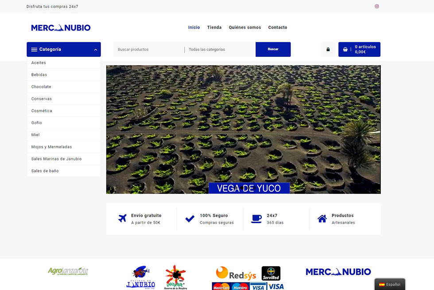Image resolution: width=434 pixels, height=290 pixels.
Task: Open the Sales Marinas de Janubio category
Action: pyautogui.click(x=56, y=159)
